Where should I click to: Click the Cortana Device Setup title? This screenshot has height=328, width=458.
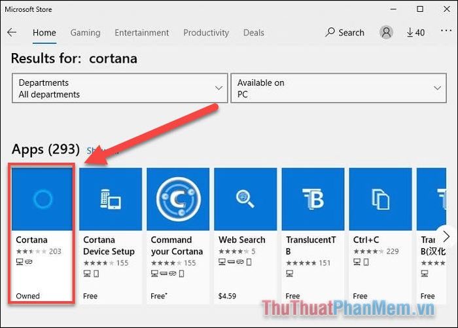pyautogui.click(x=109, y=246)
